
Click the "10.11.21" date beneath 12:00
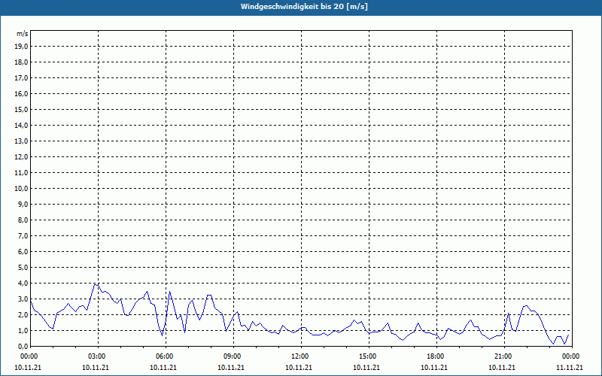click(298, 367)
